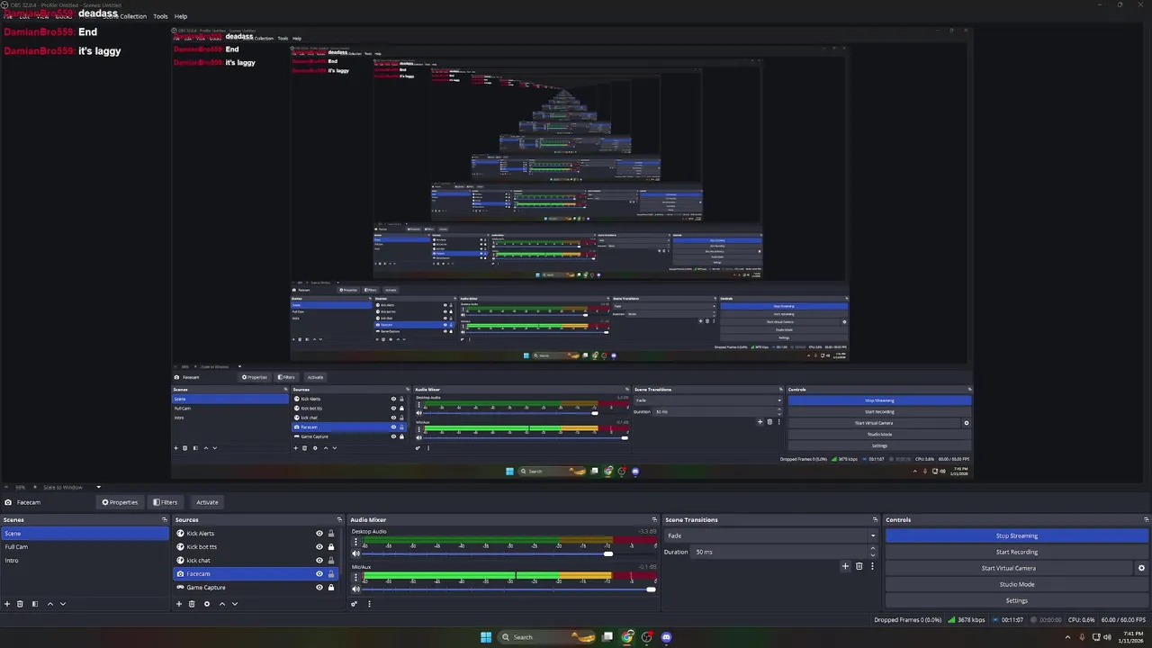This screenshot has width=1152, height=648.
Task: Lock the Kick Alerts source
Action: [330, 534]
